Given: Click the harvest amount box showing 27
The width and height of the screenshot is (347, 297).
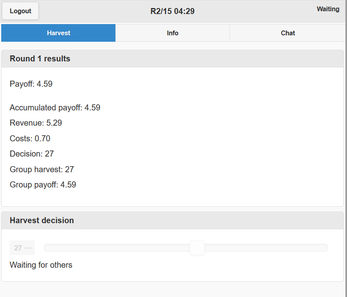Looking at the screenshot, I should pyautogui.click(x=22, y=248).
